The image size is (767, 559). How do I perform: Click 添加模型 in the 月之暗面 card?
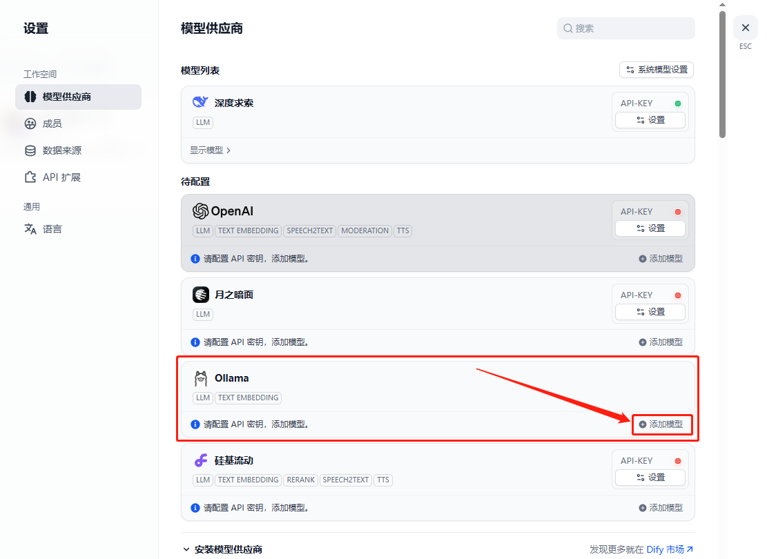pyautogui.click(x=661, y=342)
